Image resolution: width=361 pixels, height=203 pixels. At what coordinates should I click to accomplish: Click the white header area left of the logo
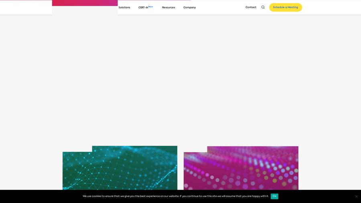(x=26, y=7)
